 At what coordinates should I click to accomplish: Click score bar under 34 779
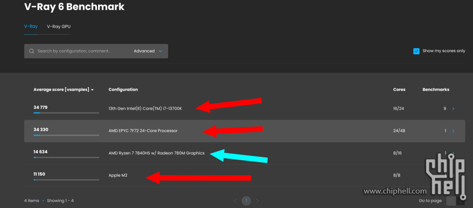coord(66,113)
